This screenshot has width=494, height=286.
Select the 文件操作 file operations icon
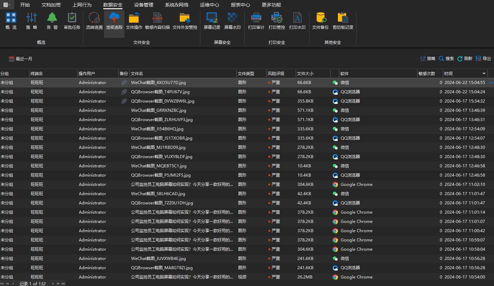coord(134,22)
